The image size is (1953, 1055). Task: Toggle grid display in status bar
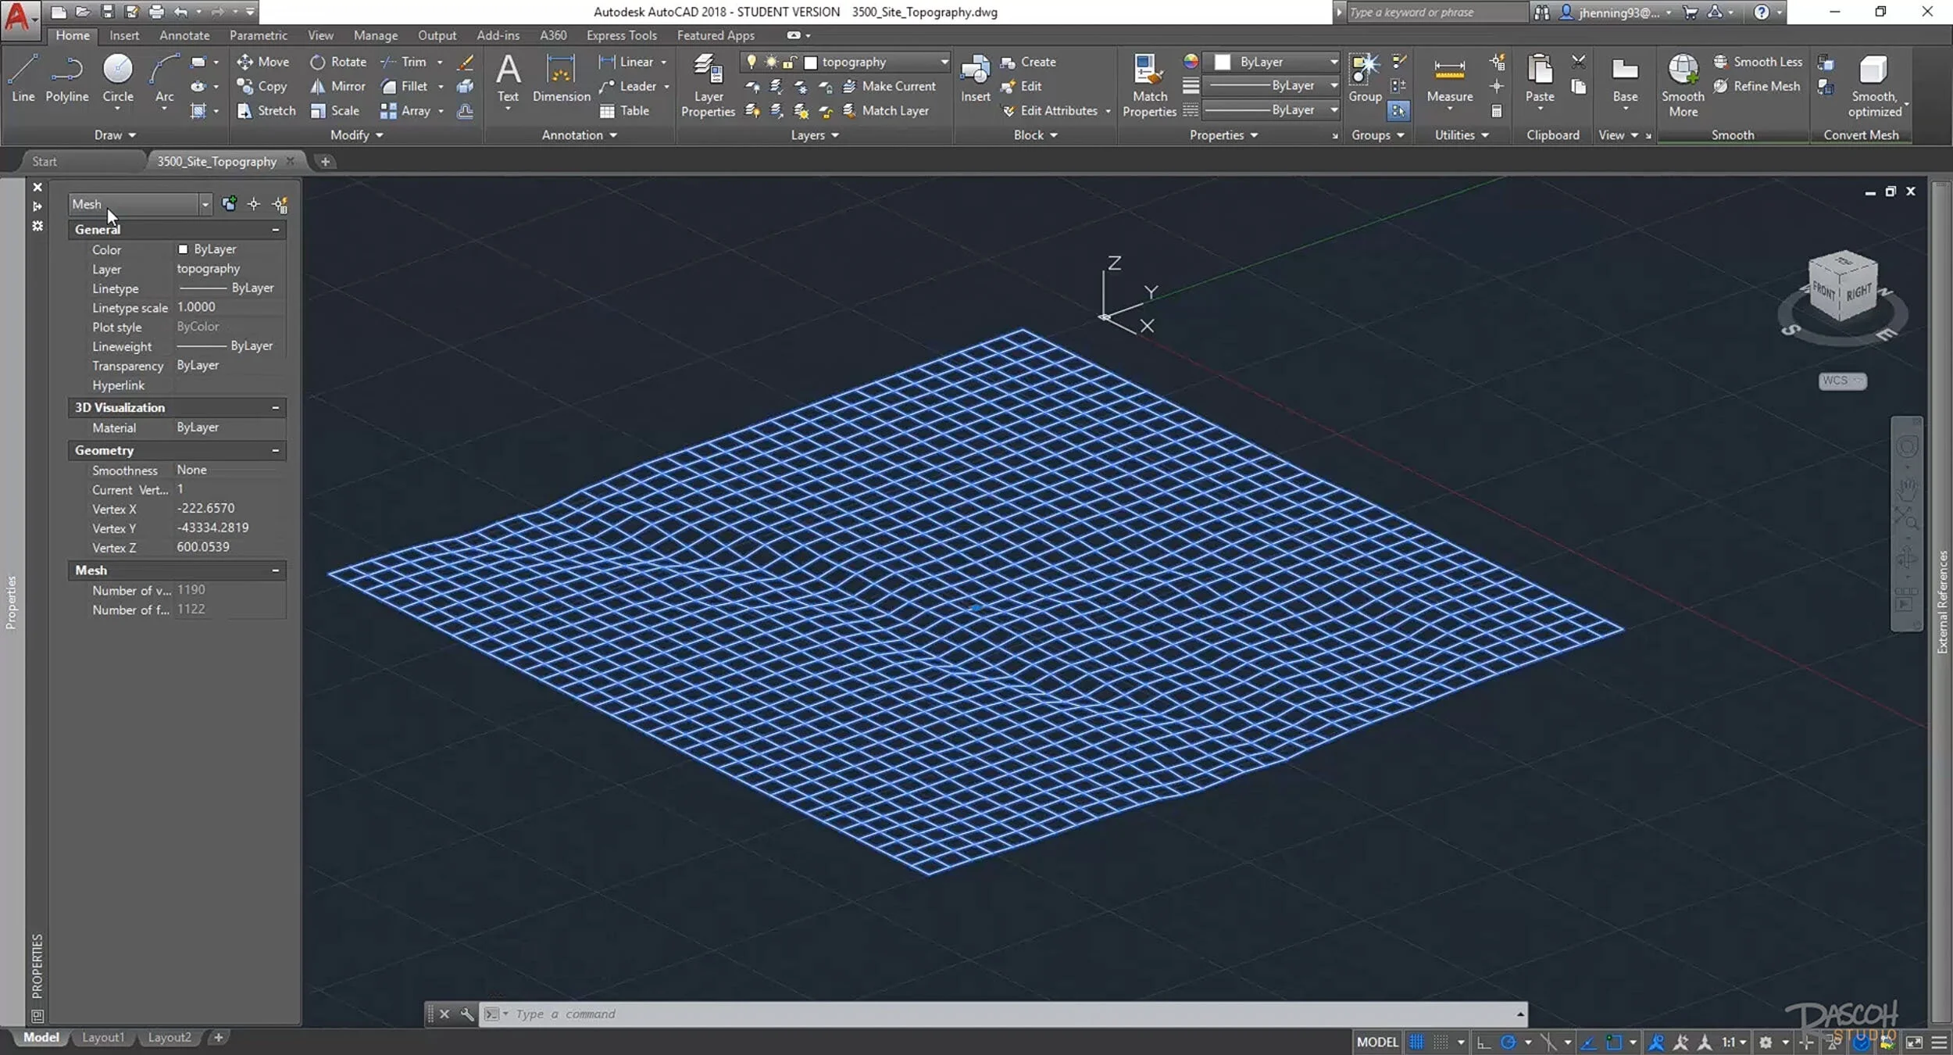click(1416, 1042)
